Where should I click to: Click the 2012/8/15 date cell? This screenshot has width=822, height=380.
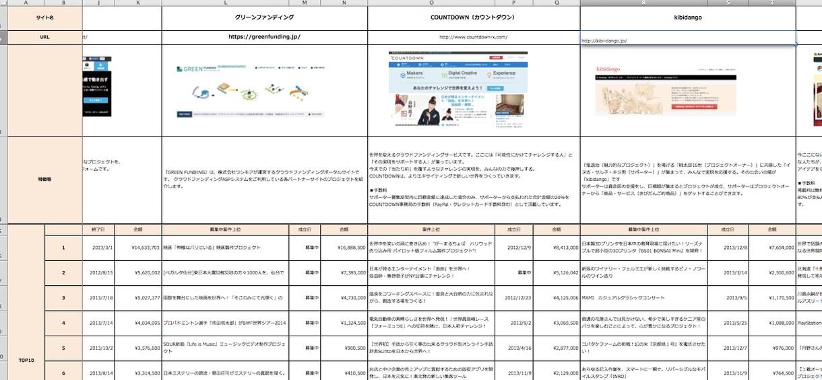click(98, 272)
